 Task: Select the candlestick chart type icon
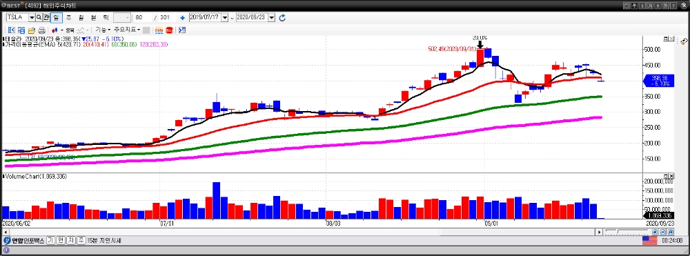coord(55,30)
